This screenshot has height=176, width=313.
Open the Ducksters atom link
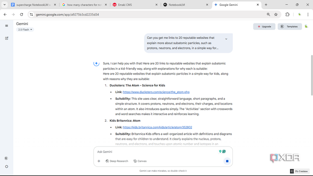pyautogui.click(x=156, y=92)
